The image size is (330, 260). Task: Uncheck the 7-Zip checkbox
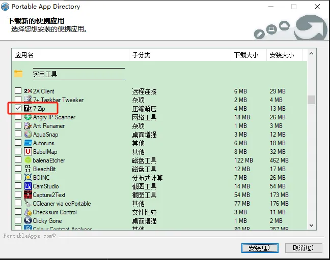(18, 108)
